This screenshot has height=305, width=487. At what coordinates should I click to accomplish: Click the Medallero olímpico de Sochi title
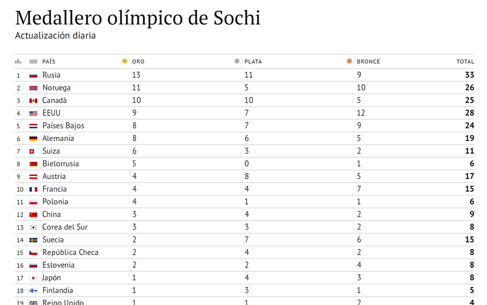click(x=138, y=18)
